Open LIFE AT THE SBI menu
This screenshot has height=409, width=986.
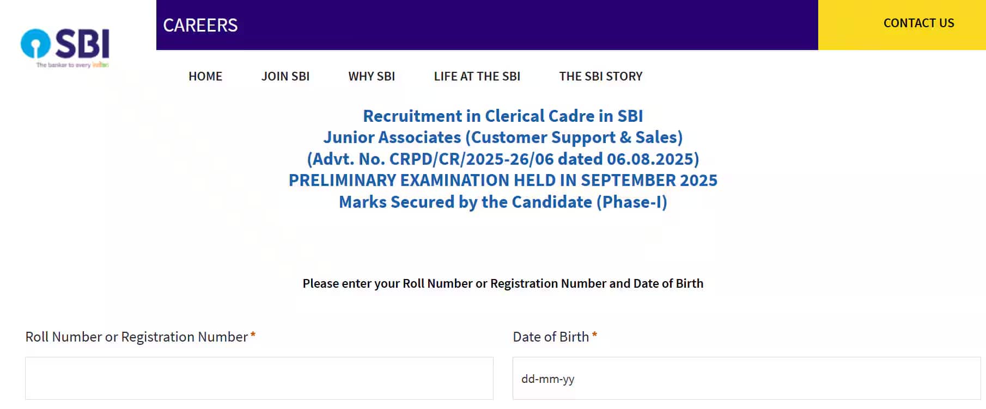pos(477,76)
